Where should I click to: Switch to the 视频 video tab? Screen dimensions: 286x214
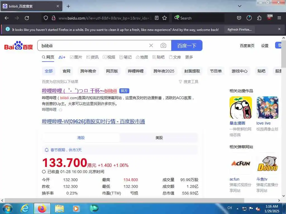point(109,57)
